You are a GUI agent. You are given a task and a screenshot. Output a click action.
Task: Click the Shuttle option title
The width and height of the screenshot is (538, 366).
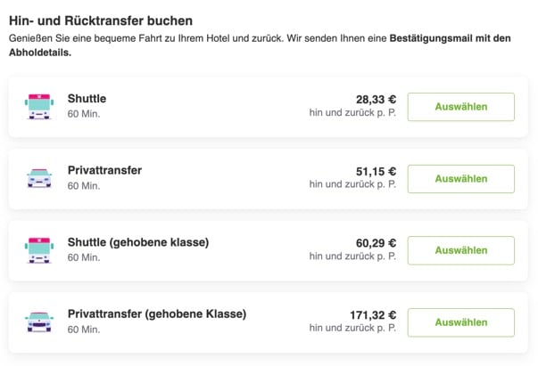click(87, 99)
